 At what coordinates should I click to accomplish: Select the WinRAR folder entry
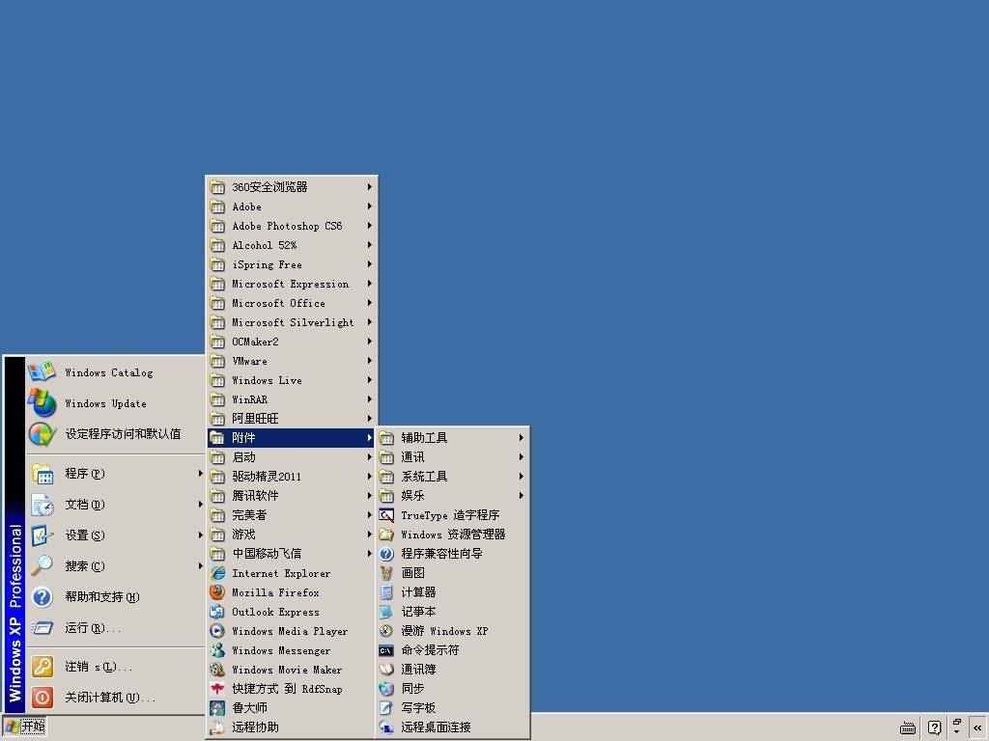pyautogui.click(x=292, y=399)
